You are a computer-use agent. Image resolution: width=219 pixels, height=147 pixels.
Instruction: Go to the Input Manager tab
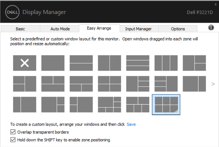[x=138, y=29]
